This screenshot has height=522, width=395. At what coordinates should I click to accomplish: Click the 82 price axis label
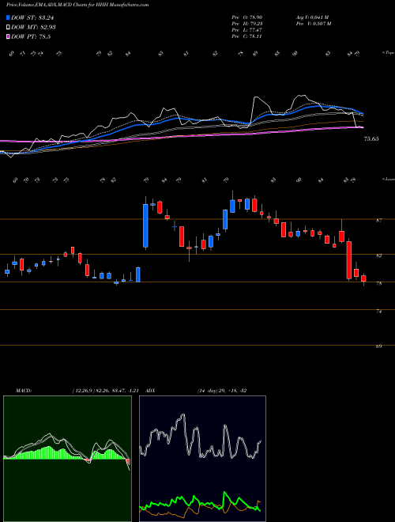tap(378, 255)
